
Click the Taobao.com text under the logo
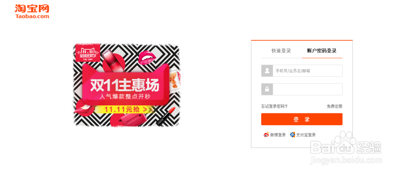pyautogui.click(x=32, y=17)
